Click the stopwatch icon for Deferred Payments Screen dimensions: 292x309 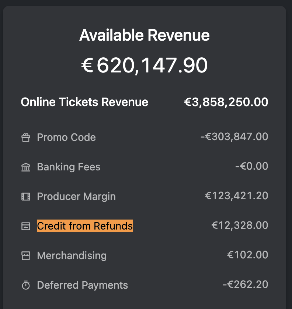coord(26,285)
